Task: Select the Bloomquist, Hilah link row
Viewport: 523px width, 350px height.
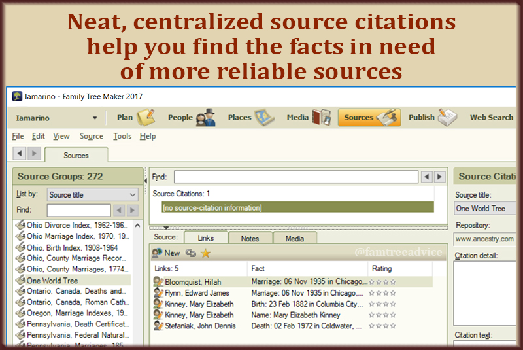Action: [292, 282]
